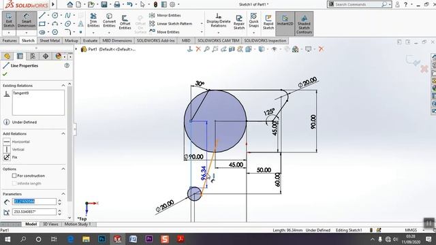Collapse Add Relations section
436x245 pixels.
(63, 133)
